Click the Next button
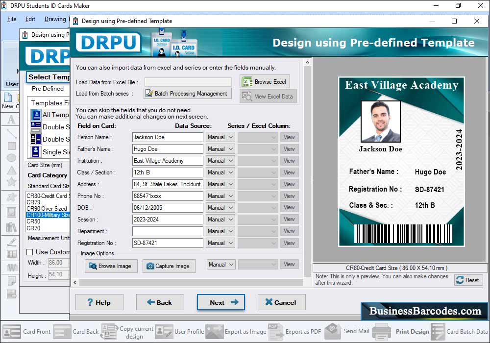Viewport: 490px width, 343px height. tap(221, 302)
